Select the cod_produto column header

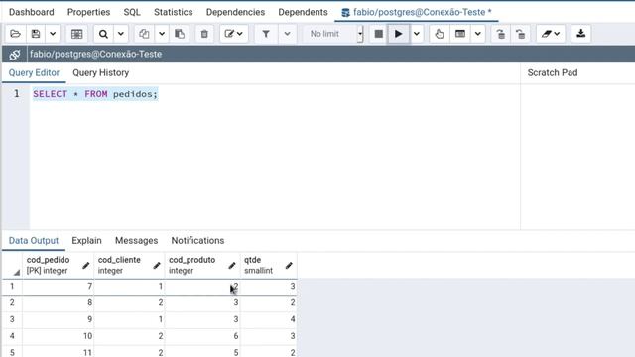(x=202, y=266)
